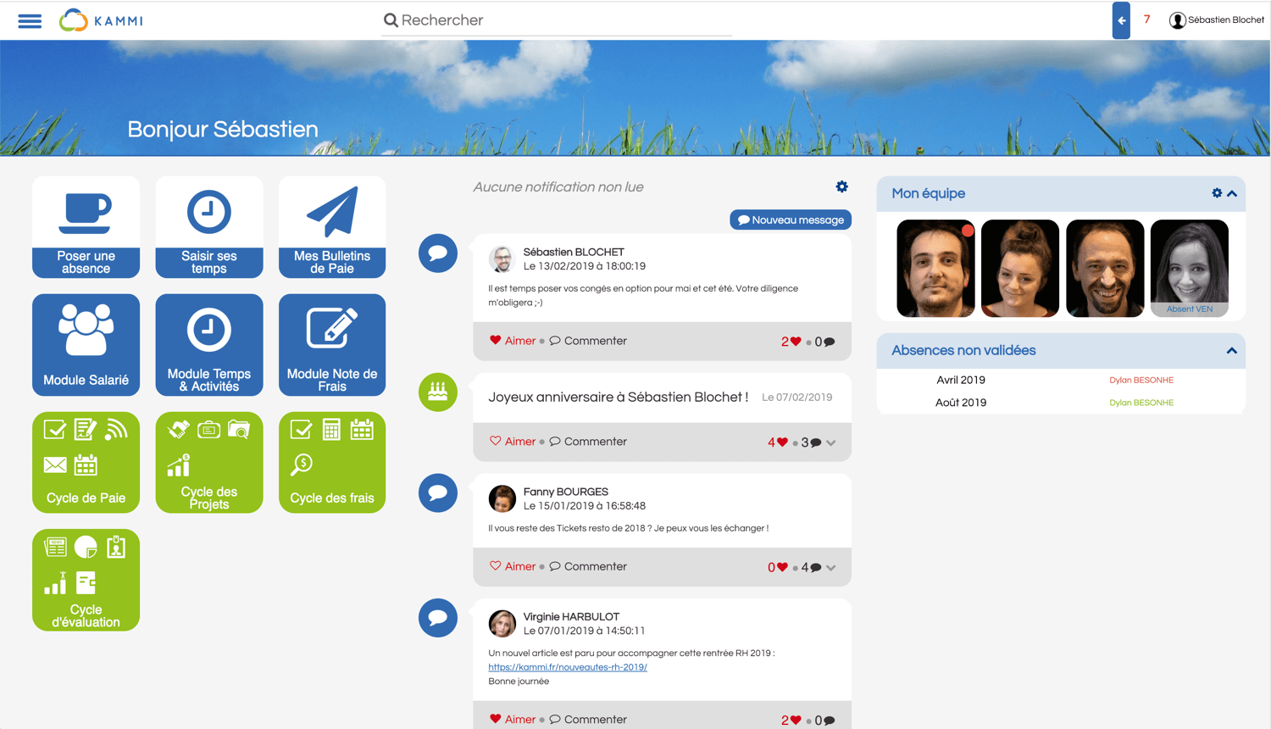Click the Fanny BOURGES author name
Screen dimensions: 1271x729
pos(566,492)
